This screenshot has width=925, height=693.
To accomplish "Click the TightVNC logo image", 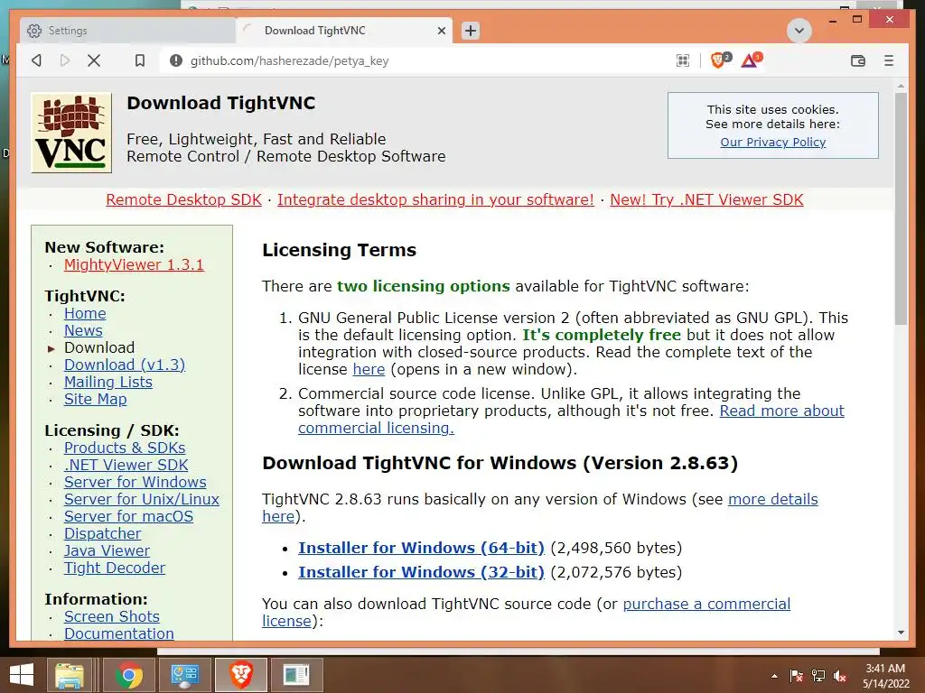I will tap(71, 133).
